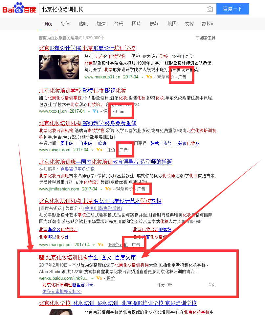Open 评价 link on ruiscz.com result
The width and height of the screenshot is (265, 315).
(111, 150)
